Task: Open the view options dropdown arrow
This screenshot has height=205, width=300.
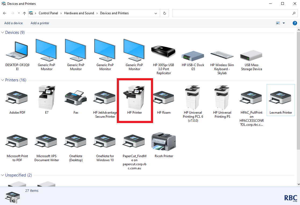Action: (284, 23)
